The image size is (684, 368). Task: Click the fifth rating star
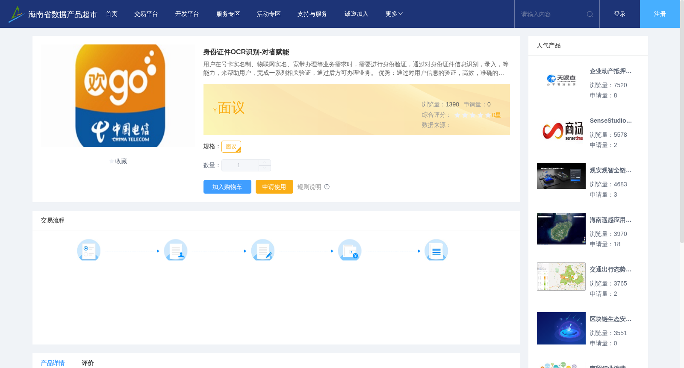(488, 115)
